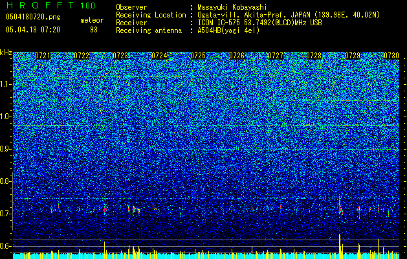Click the 0730 time marker
This screenshot has width=407, height=259.
click(391, 56)
